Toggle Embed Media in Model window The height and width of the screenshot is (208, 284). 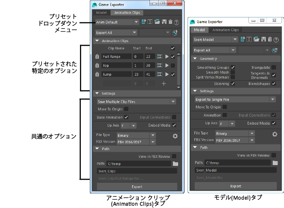(274, 123)
